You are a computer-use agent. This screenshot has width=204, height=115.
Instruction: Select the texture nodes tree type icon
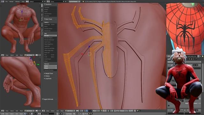29,114
